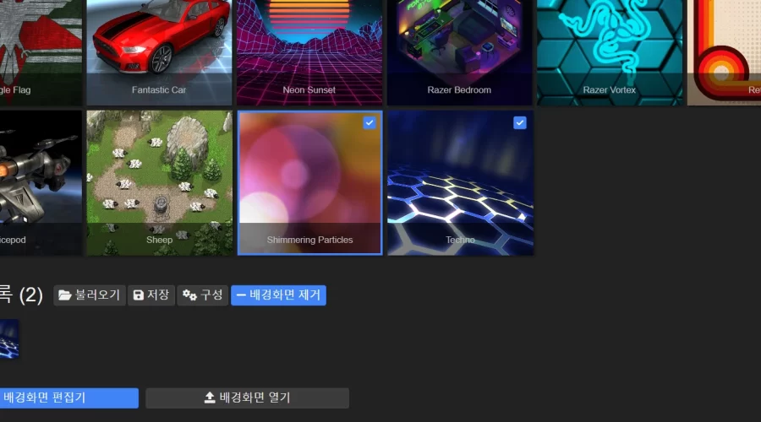Click the 불러오기 load button
The width and height of the screenshot is (761, 422).
click(x=90, y=295)
